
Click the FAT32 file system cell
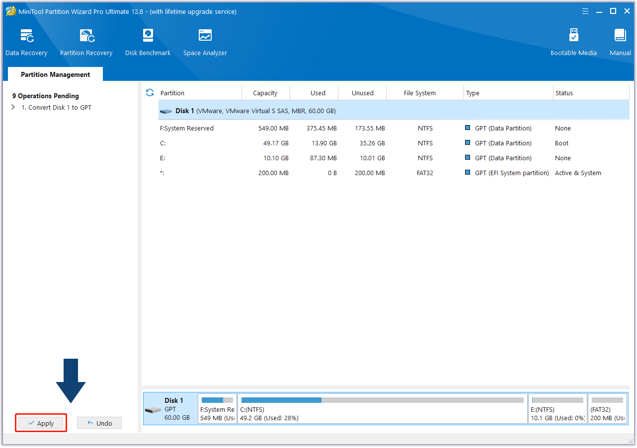[x=425, y=173]
